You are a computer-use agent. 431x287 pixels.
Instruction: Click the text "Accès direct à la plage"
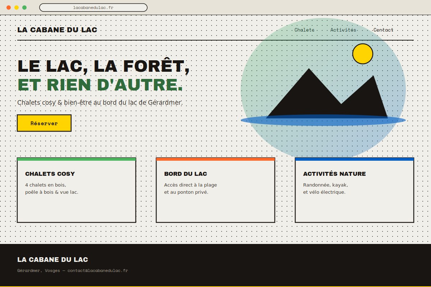[190, 185]
